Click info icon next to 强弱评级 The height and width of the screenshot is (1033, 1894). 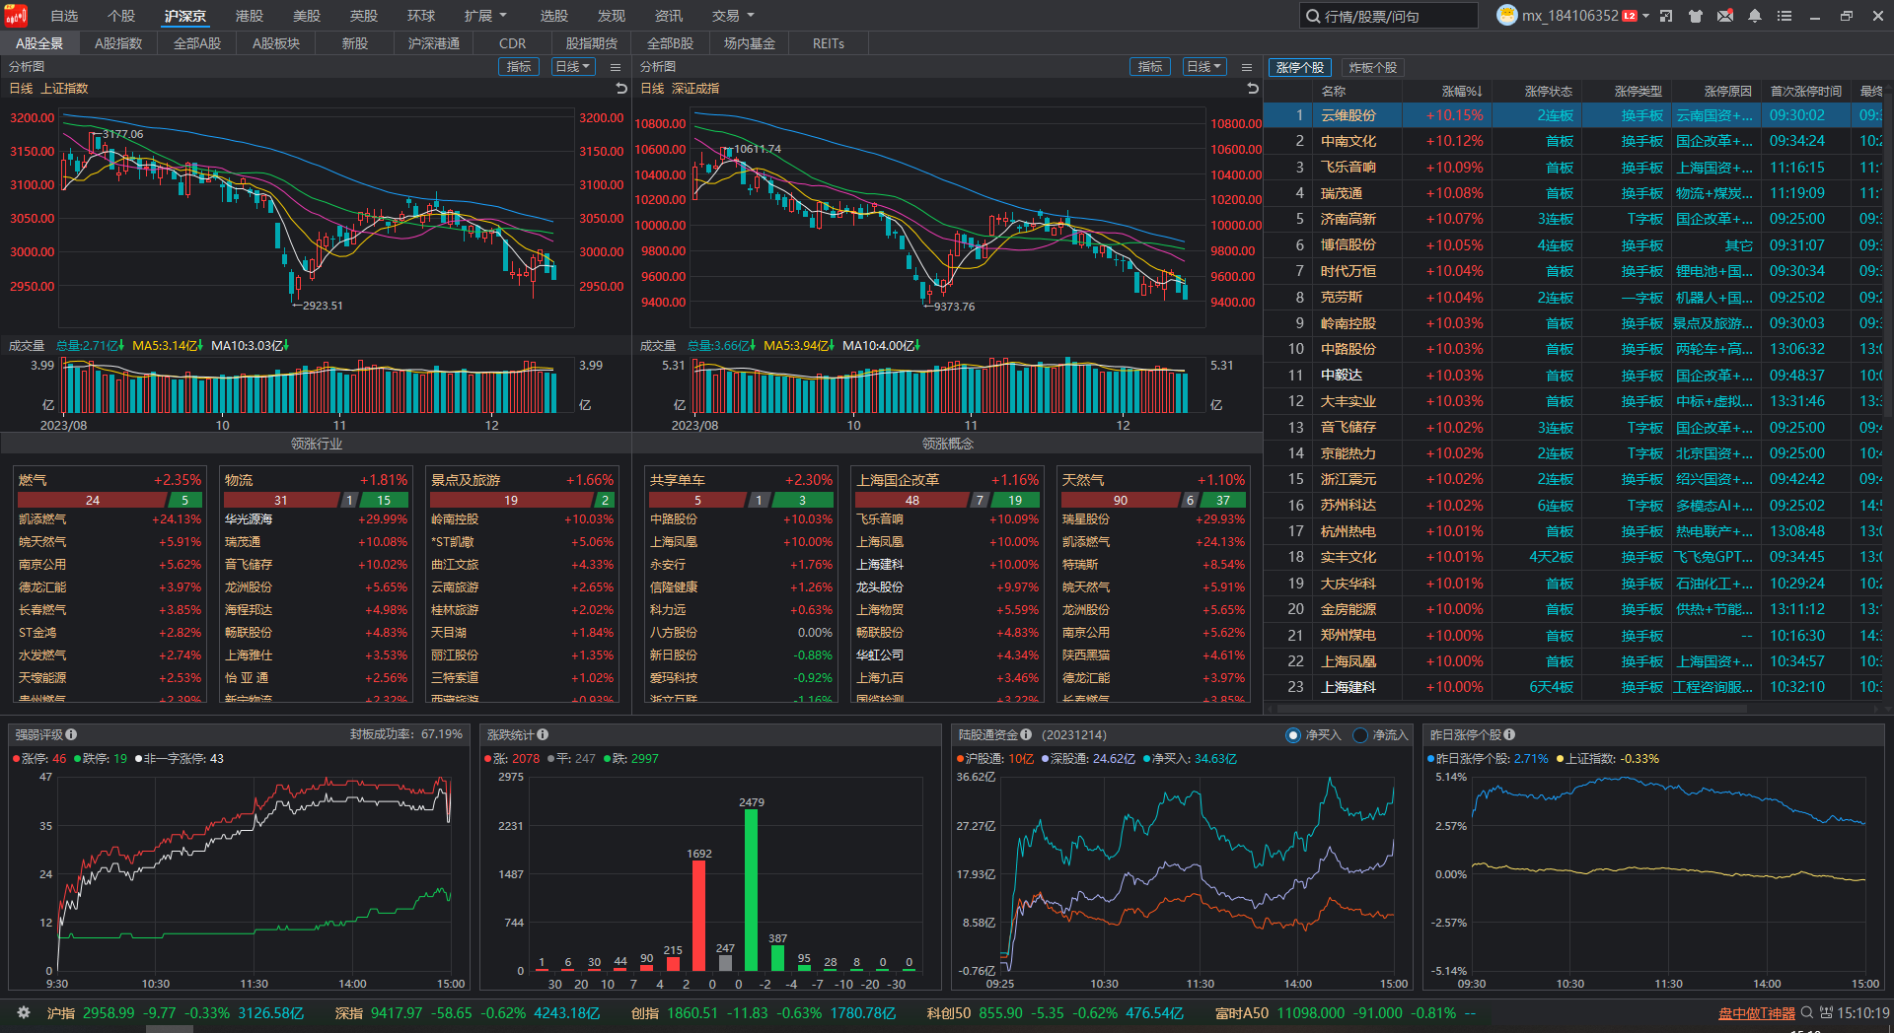pyautogui.click(x=71, y=734)
